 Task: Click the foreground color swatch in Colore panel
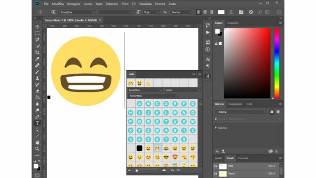[217, 32]
